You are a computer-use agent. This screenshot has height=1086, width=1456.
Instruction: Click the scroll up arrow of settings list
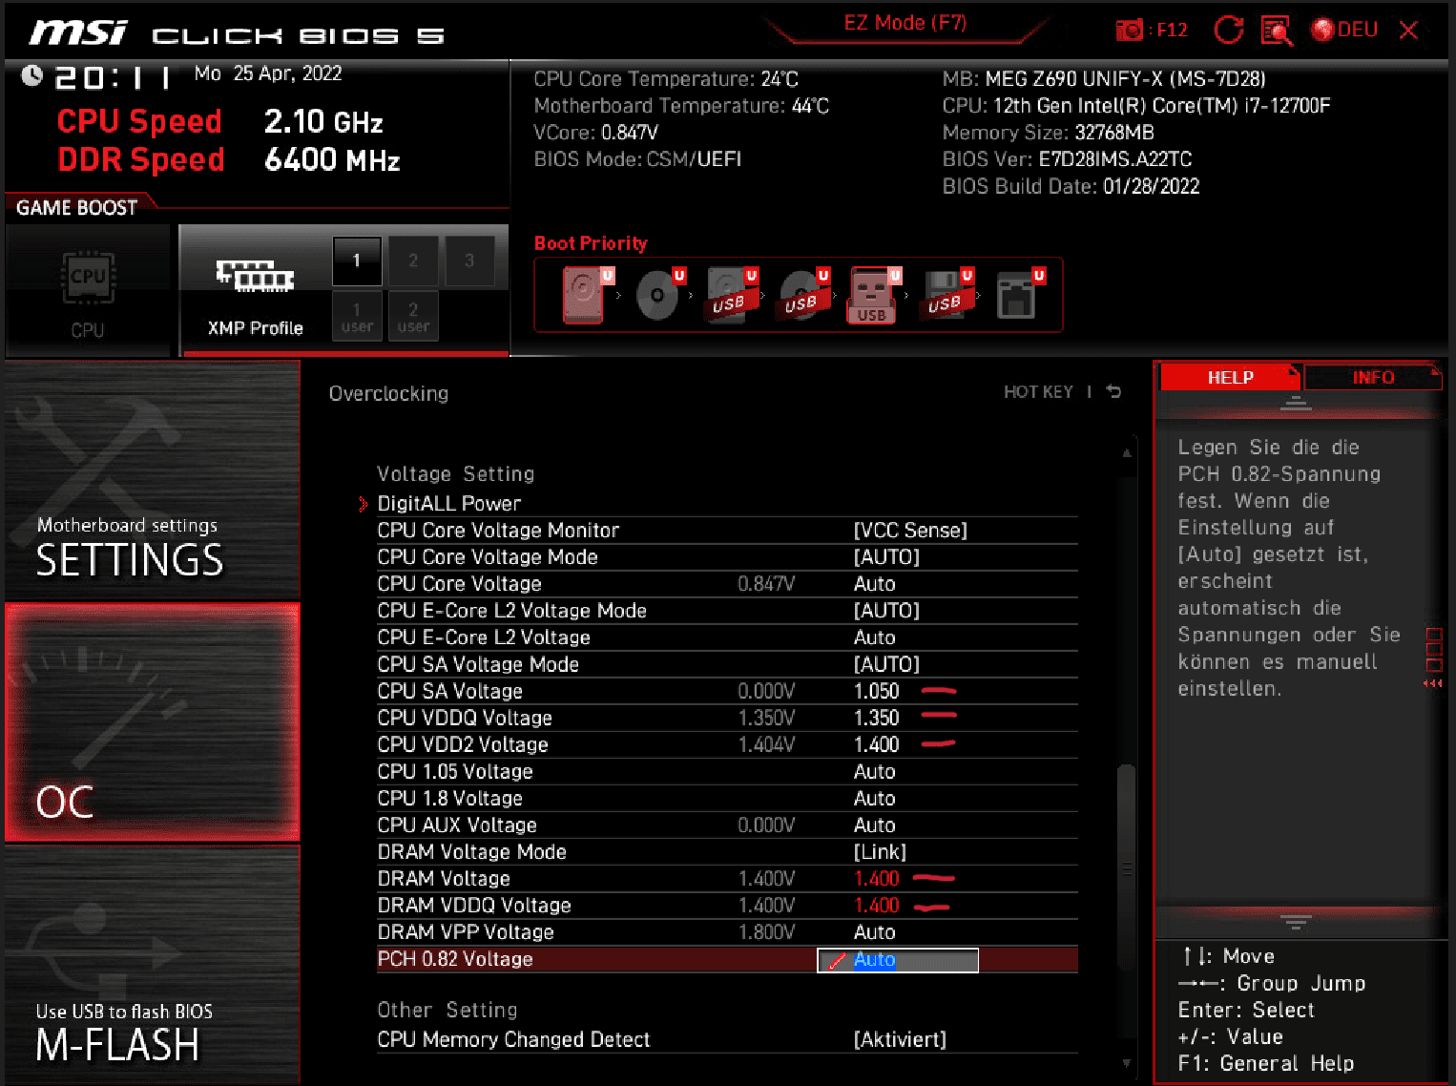click(x=1127, y=453)
